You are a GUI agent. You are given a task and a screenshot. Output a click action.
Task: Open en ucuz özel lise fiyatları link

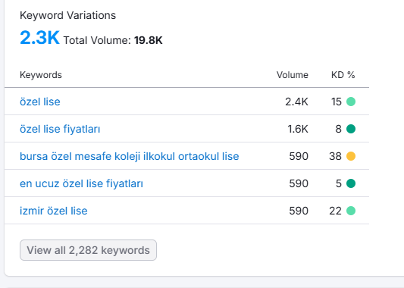click(x=81, y=183)
